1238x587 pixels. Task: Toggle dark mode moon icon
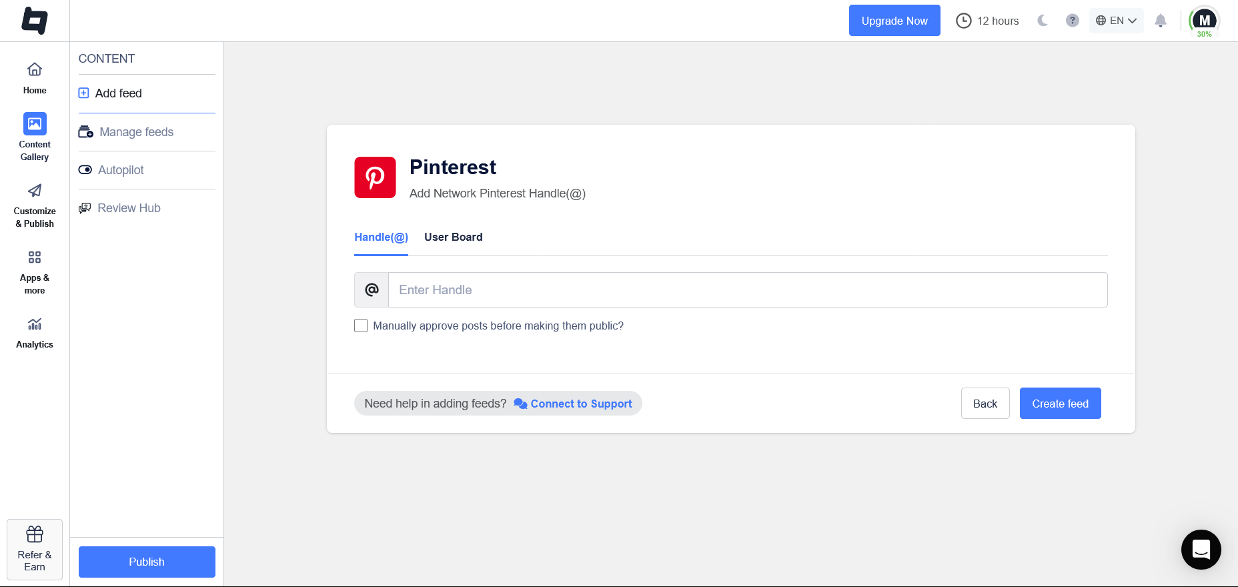[1043, 21]
